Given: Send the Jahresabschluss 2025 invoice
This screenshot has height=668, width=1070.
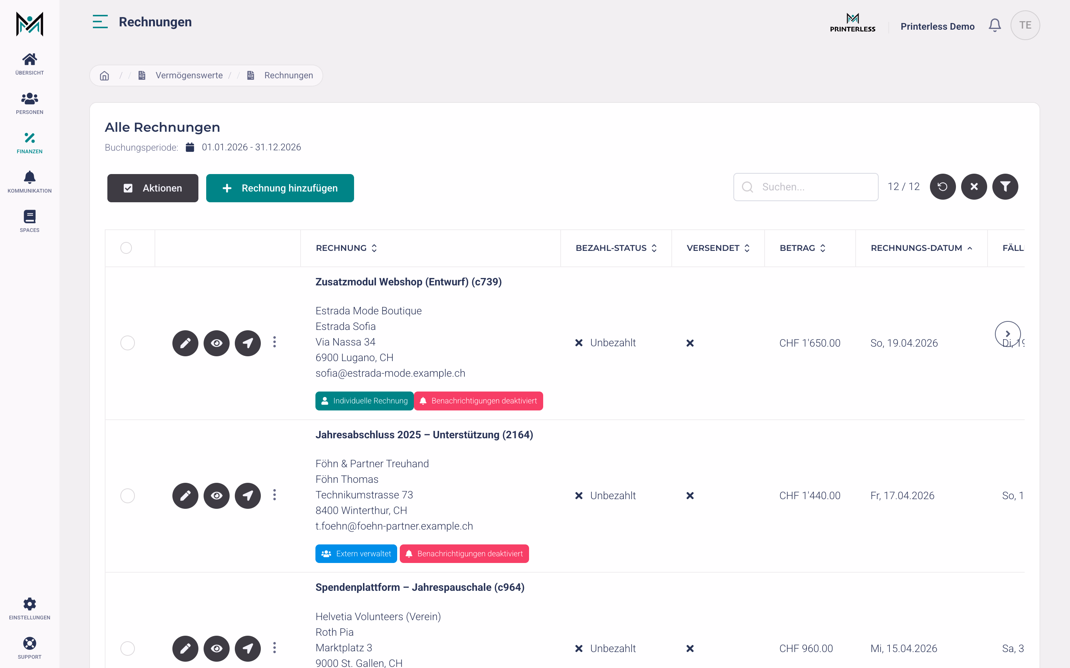Looking at the screenshot, I should [x=247, y=496].
